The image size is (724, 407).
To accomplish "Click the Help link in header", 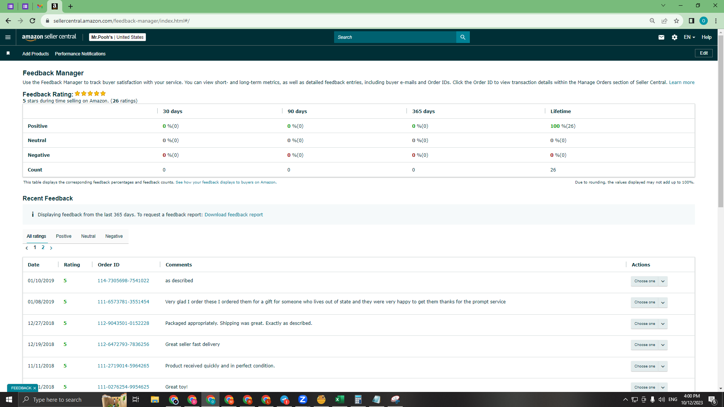I will (x=706, y=37).
